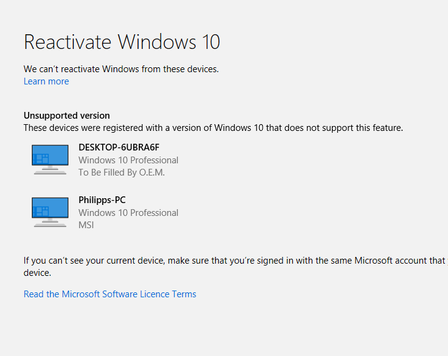Image resolution: width=448 pixels, height=356 pixels.
Task: Click the 'These devices were registered' description
Action: 213,128
